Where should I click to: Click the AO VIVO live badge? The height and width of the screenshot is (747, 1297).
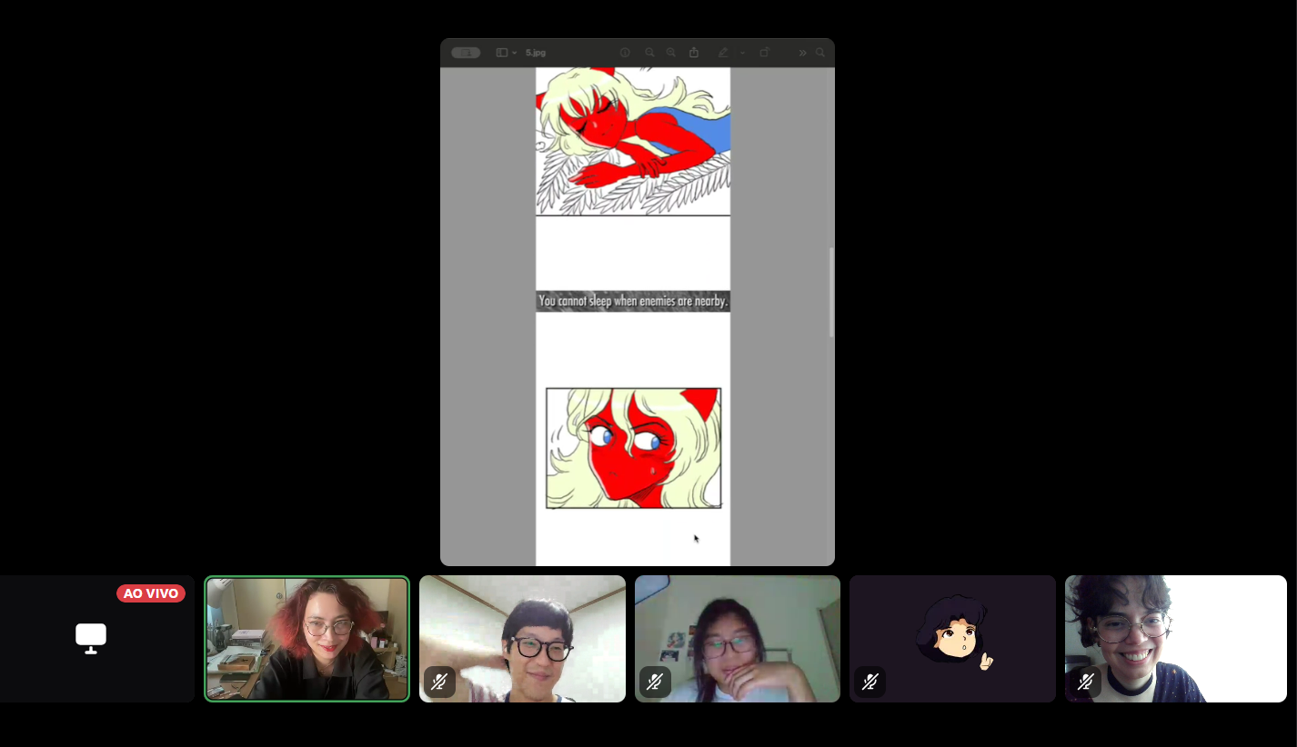click(x=151, y=593)
